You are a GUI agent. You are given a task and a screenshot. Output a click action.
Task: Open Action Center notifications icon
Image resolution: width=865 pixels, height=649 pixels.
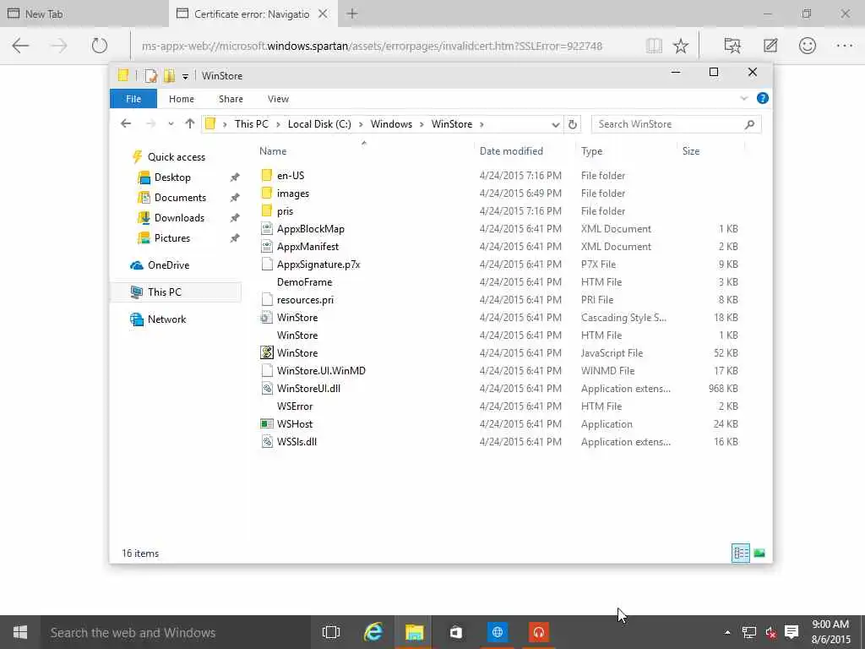(x=792, y=632)
